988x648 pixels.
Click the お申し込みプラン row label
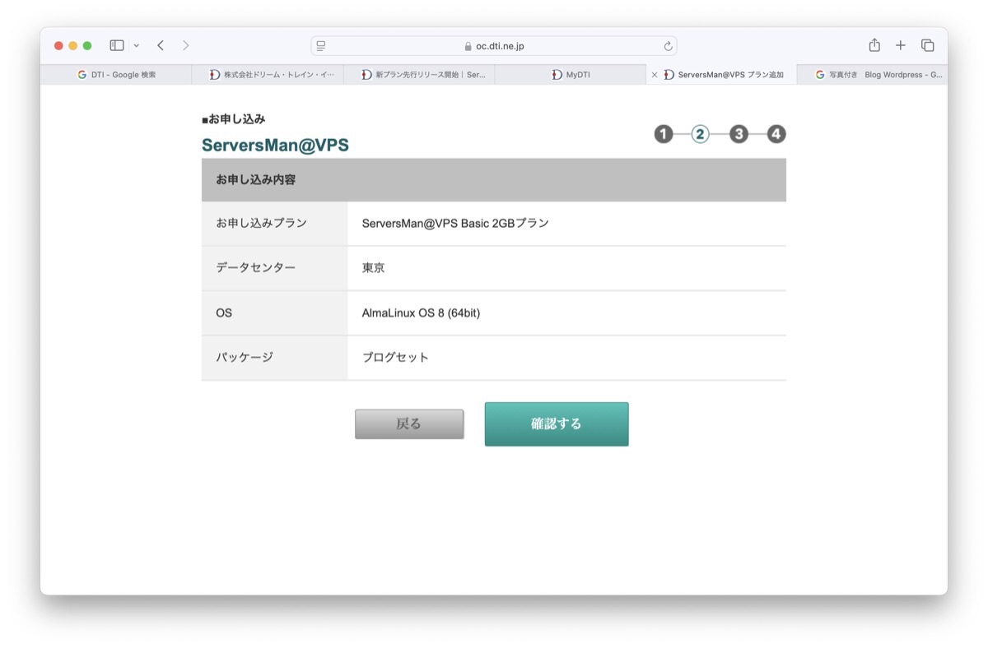pyautogui.click(x=262, y=223)
